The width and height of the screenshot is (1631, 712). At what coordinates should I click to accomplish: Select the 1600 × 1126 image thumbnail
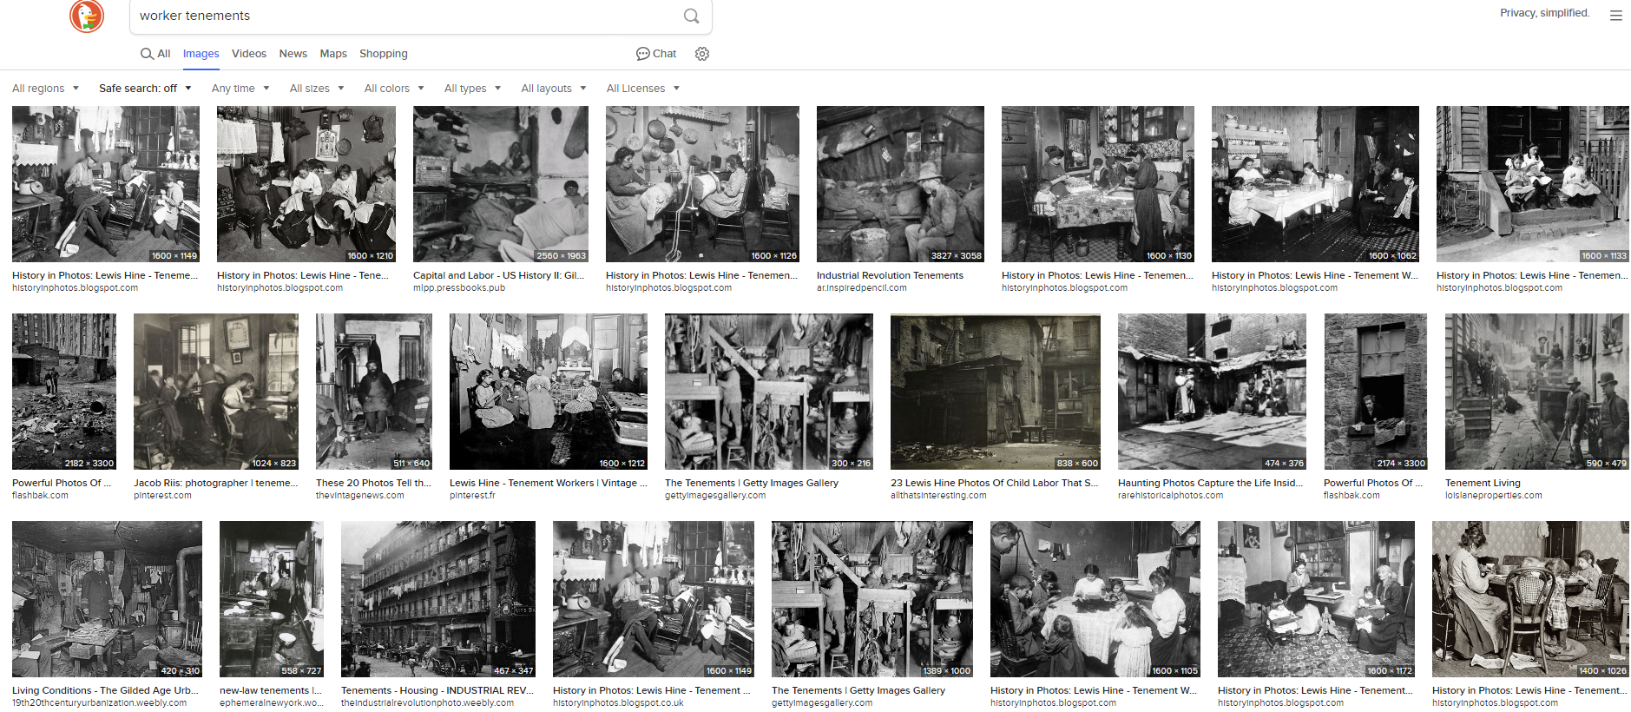pyautogui.click(x=702, y=184)
